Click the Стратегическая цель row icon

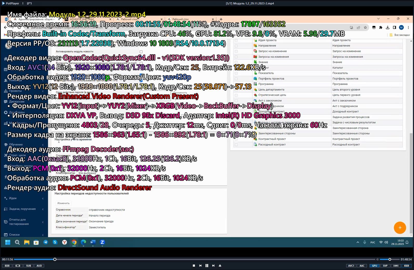click(x=255, y=95)
